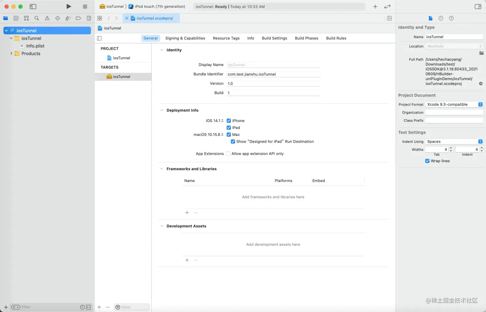Viewport: 486px width, 312px height.
Task: Add a new target with plus button
Action: pyautogui.click(x=99, y=307)
